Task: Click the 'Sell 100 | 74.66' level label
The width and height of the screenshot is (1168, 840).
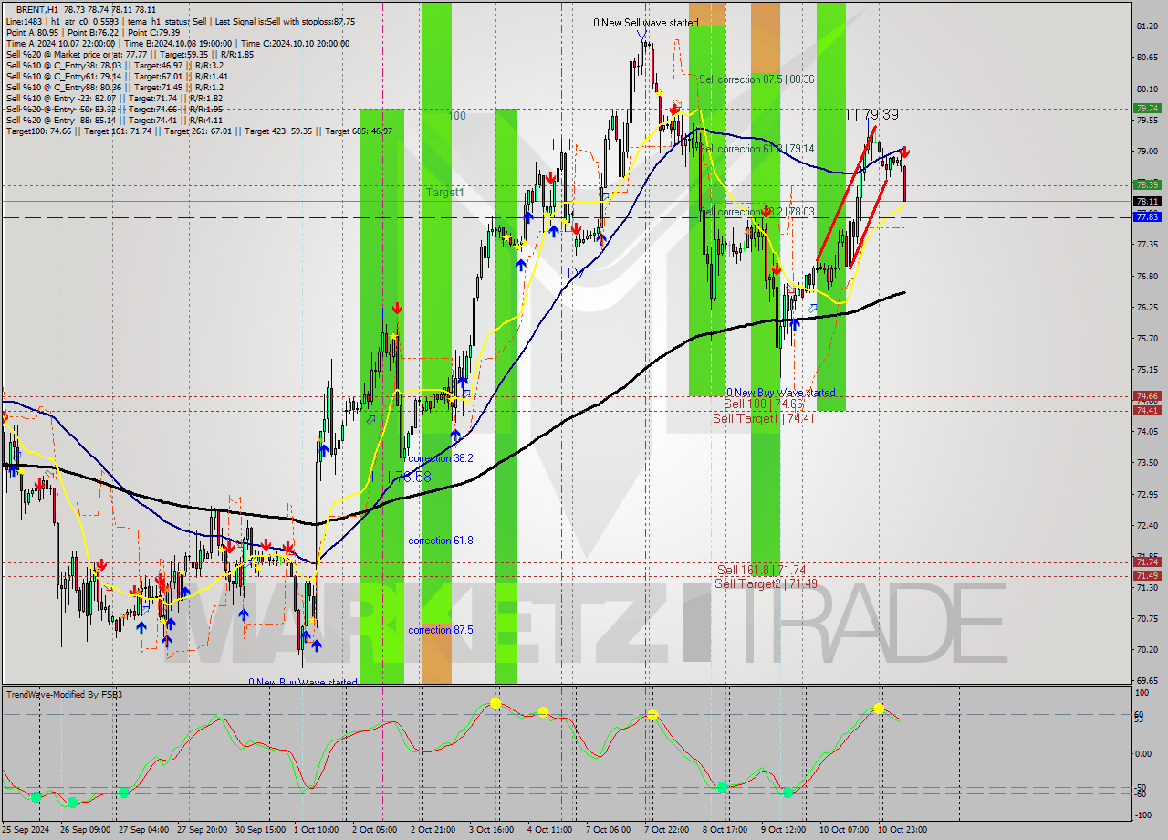Action: [x=764, y=404]
